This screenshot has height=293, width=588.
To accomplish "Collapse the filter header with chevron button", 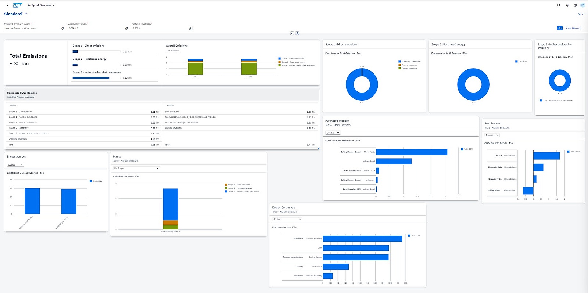I will [292, 33].
